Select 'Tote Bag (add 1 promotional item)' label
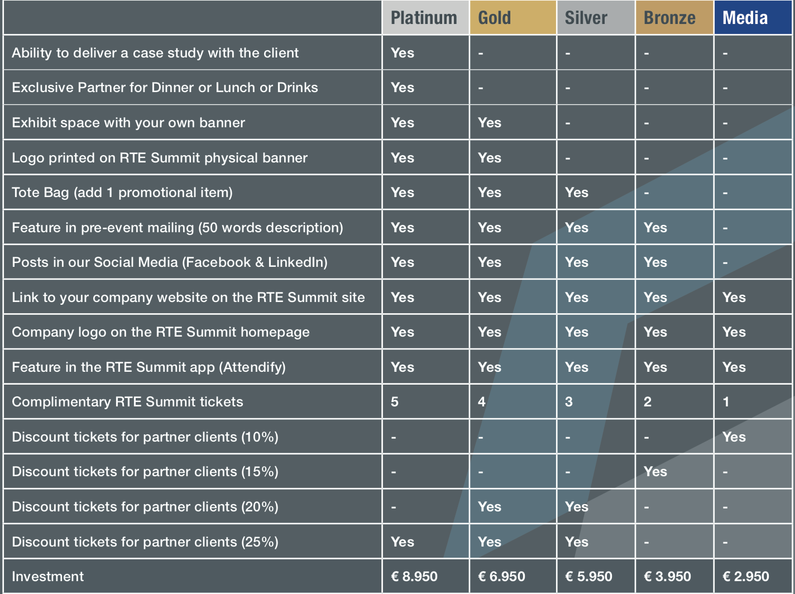This screenshot has height=594, width=795. [x=122, y=193]
